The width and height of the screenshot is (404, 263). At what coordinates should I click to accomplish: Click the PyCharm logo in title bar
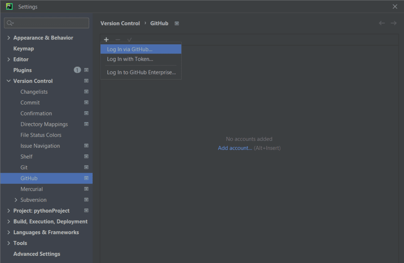(x=9, y=7)
